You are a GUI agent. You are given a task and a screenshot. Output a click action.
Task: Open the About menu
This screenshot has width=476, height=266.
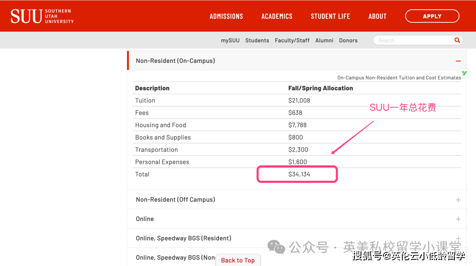(377, 16)
